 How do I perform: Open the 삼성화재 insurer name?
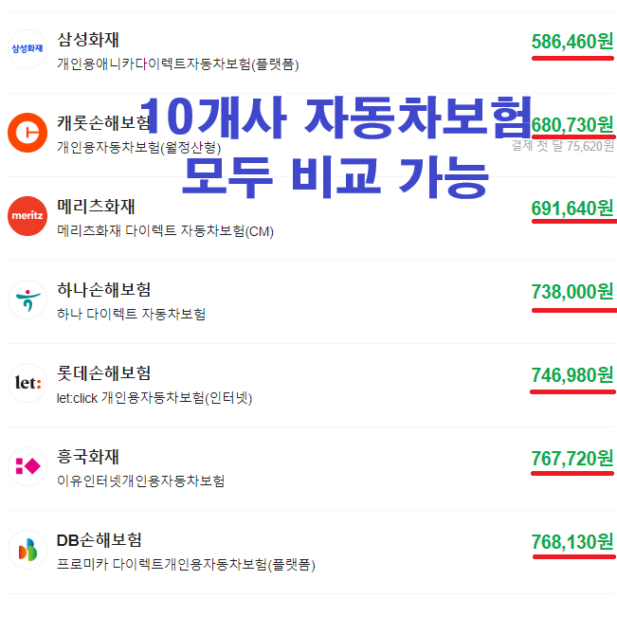pos(88,40)
